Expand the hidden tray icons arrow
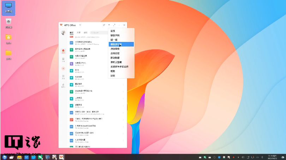 [238, 157]
